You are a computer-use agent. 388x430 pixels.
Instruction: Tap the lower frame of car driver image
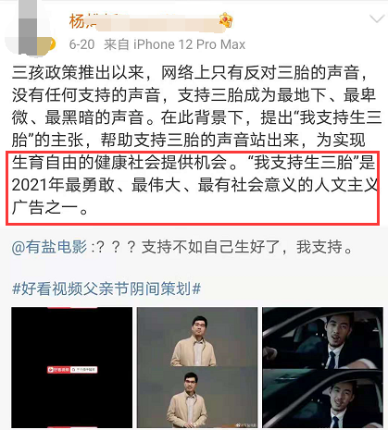pos(322,398)
